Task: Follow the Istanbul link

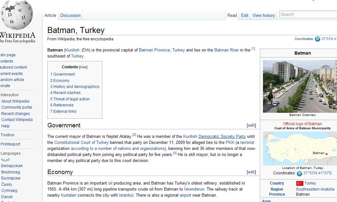Action: point(126,195)
